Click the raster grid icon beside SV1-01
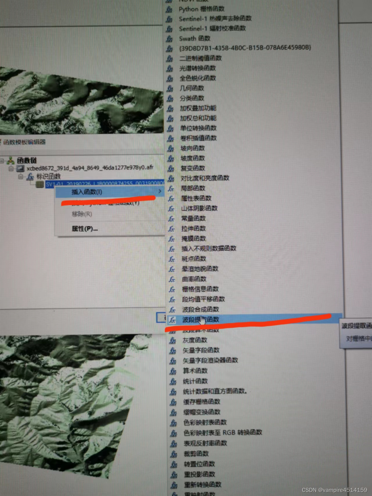 click(40, 184)
